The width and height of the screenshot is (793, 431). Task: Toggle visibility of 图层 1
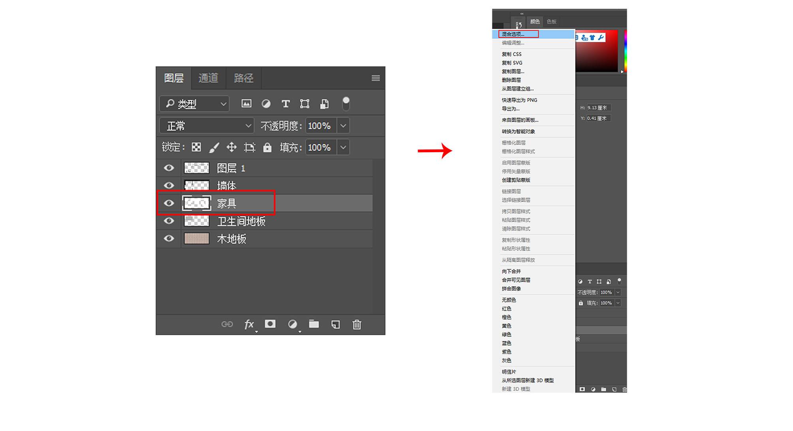point(169,168)
